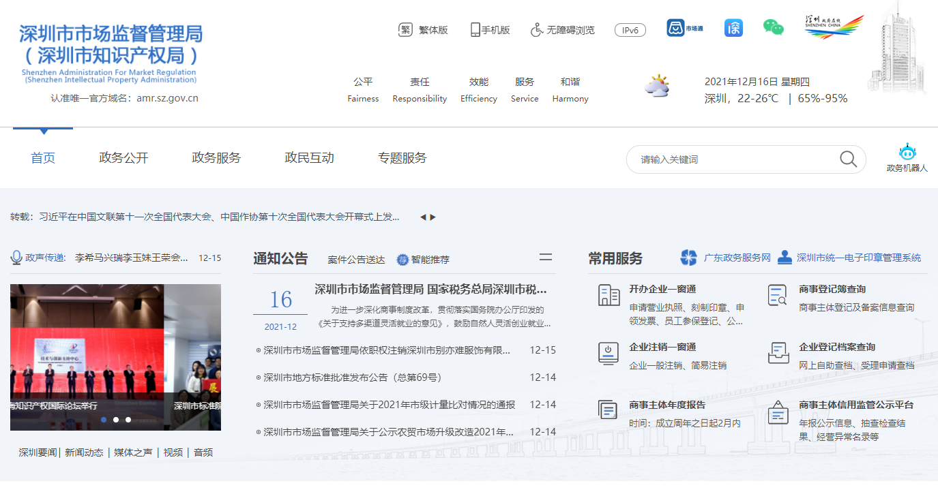Click the search magnifier icon

tap(848, 159)
